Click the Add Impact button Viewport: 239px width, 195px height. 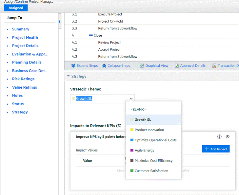tap(216, 149)
